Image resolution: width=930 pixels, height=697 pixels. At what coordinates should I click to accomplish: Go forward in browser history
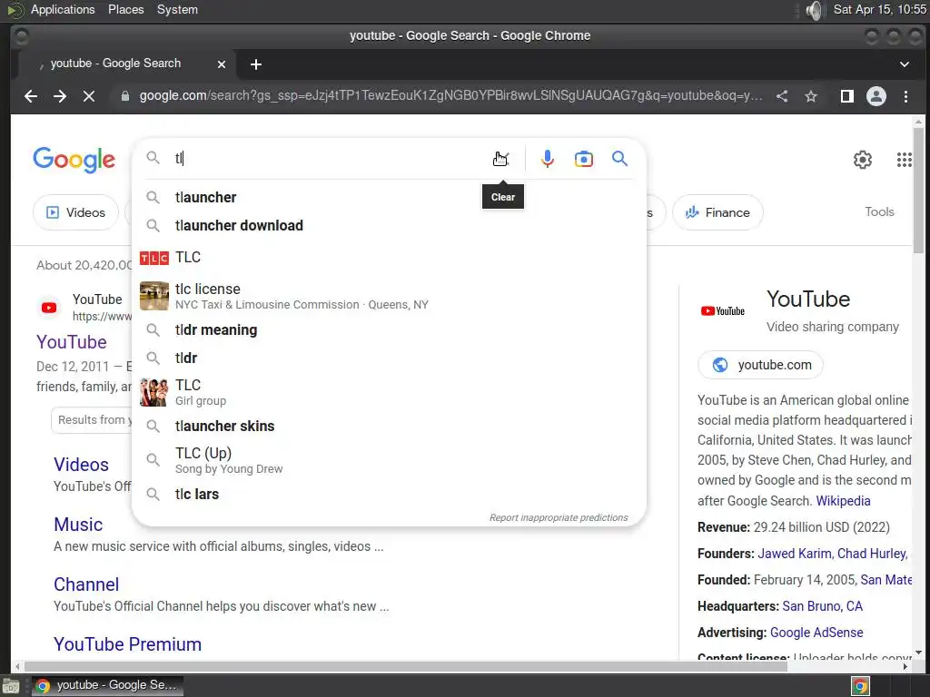[60, 96]
